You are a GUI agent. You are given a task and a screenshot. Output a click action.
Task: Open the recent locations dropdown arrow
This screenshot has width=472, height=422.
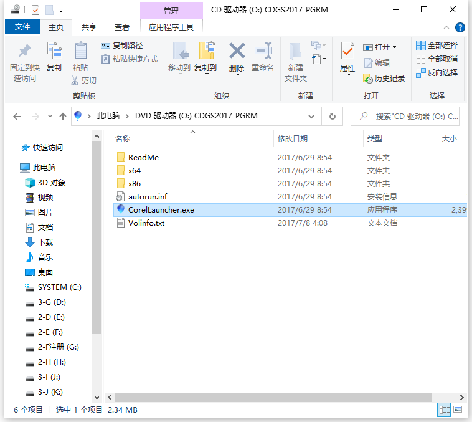pyautogui.click(x=50, y=117)
